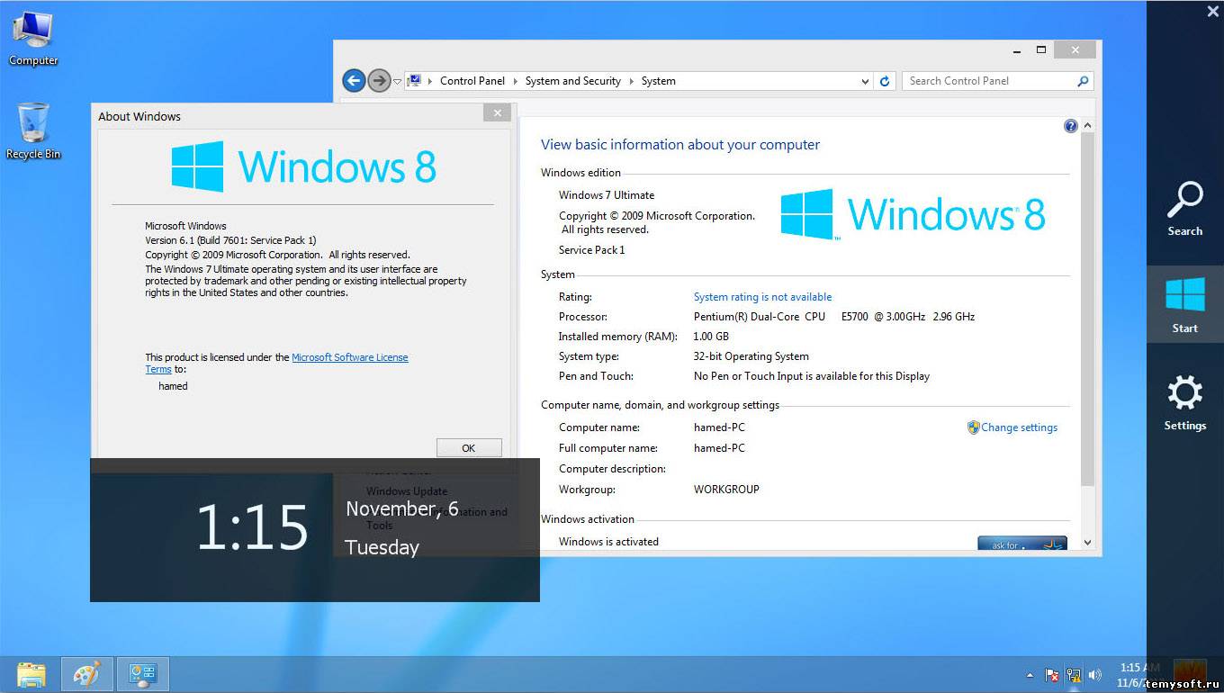
Task: Open File Explorer from the taskbar
Action: click(x=31, y=674)
